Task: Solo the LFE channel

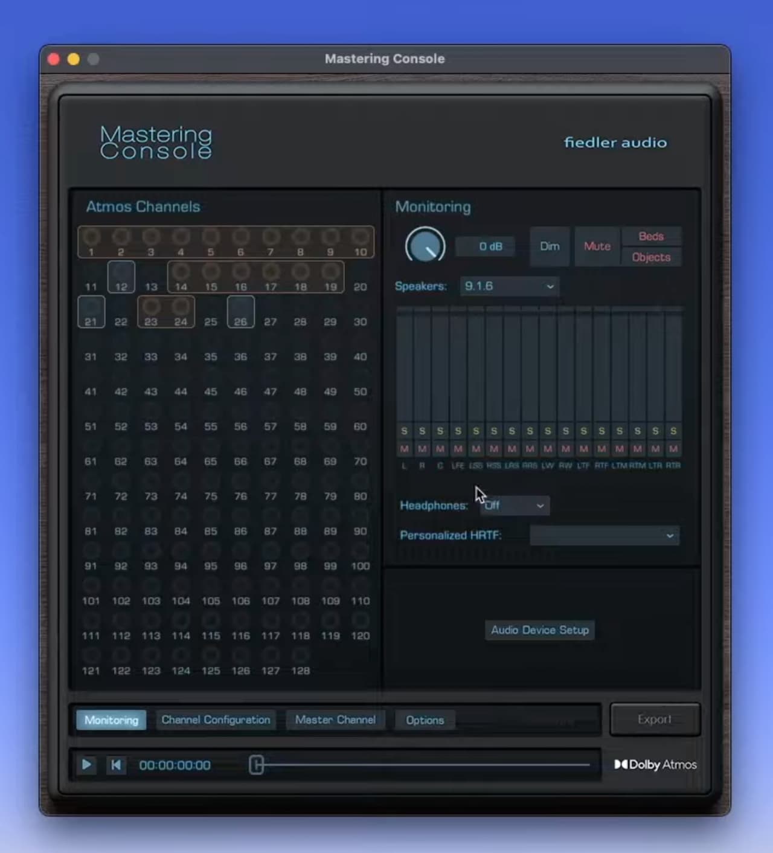Action: coord(458,431)
